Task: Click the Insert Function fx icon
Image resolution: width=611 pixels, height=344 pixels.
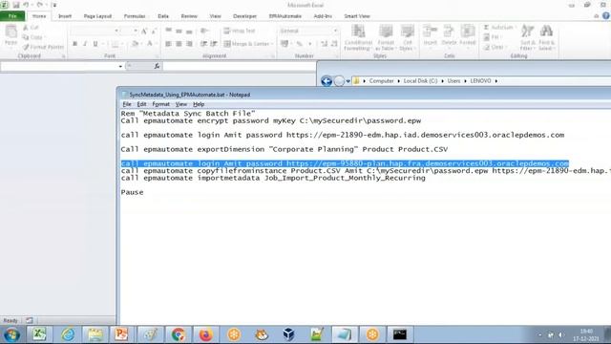Action: pos(157,66)
